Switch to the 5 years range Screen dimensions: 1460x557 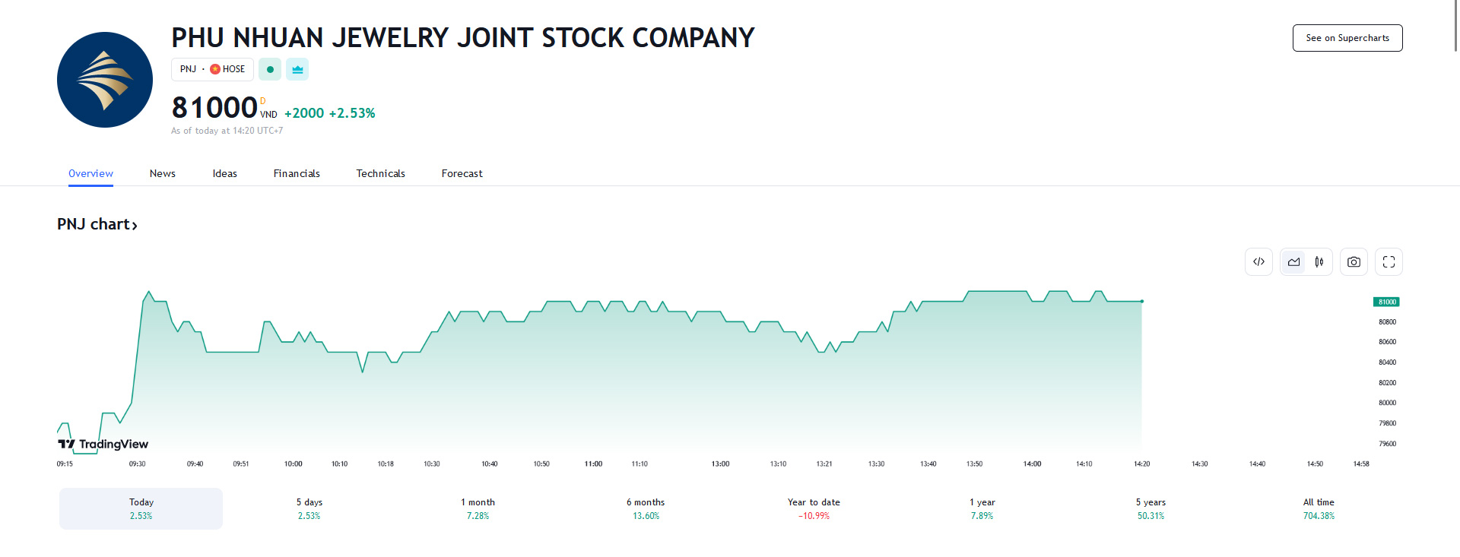pyautogui.click(x=1151, y=508)
